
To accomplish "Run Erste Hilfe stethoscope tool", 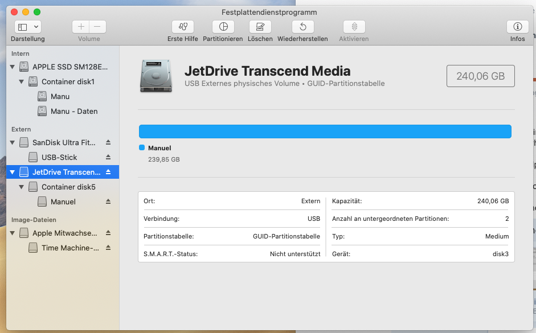I will pyautogui.click(x=183, y=27).
